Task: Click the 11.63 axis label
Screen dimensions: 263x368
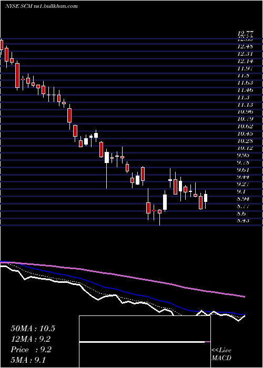Action: [x=245, y=83]
